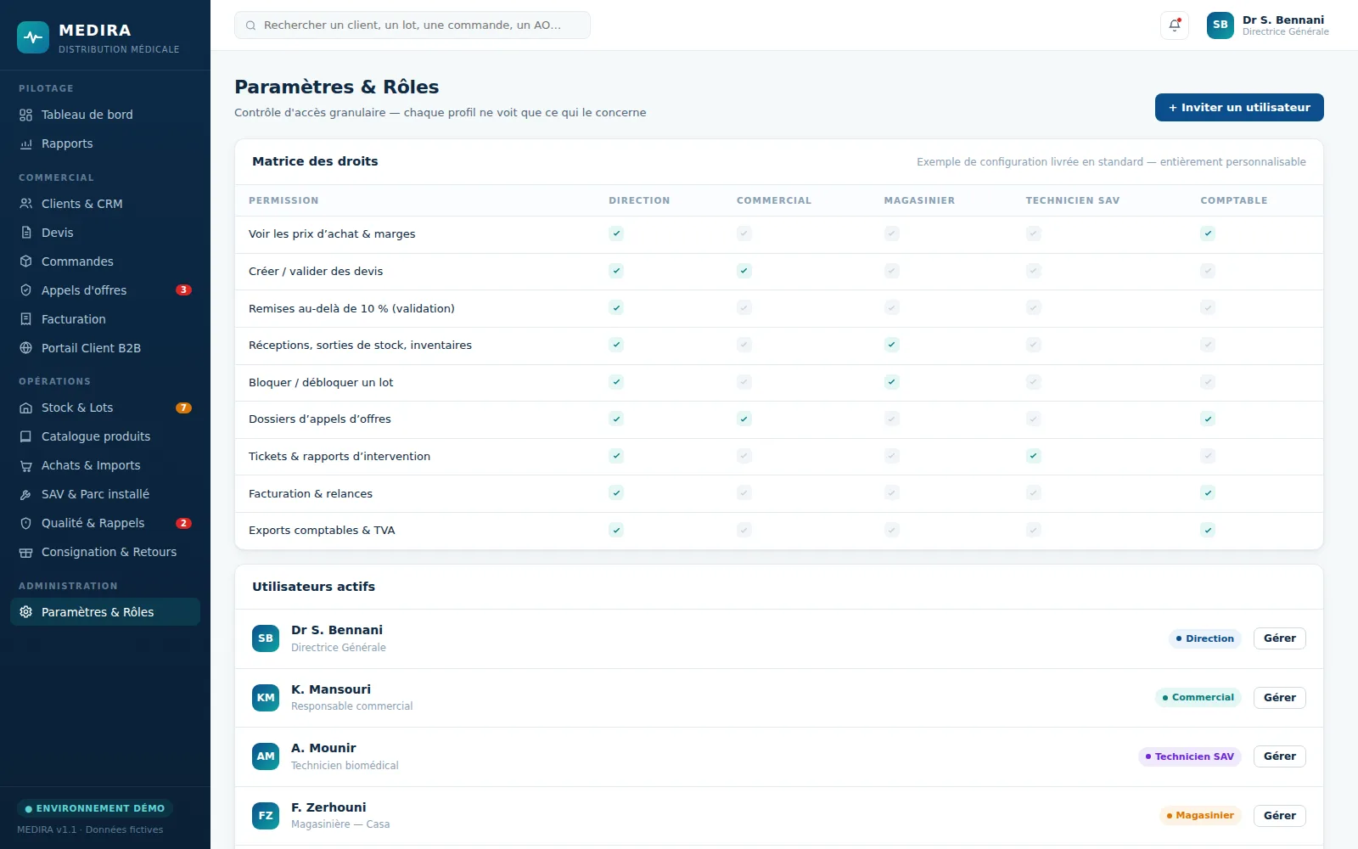The image size is (1358, 849).
Task: Click the Appels d'offres shield icon
Action: [x=26, y=290]
